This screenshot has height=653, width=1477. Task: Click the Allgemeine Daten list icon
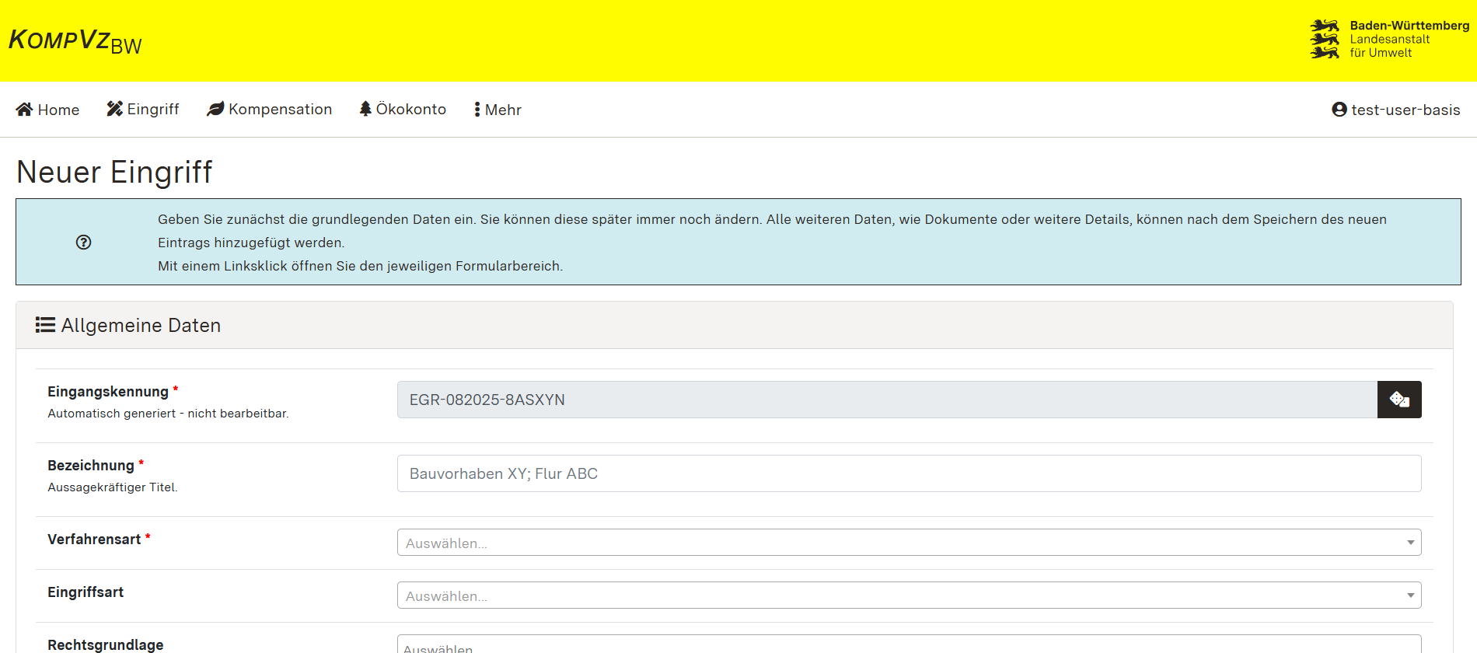tap(45, 325)
